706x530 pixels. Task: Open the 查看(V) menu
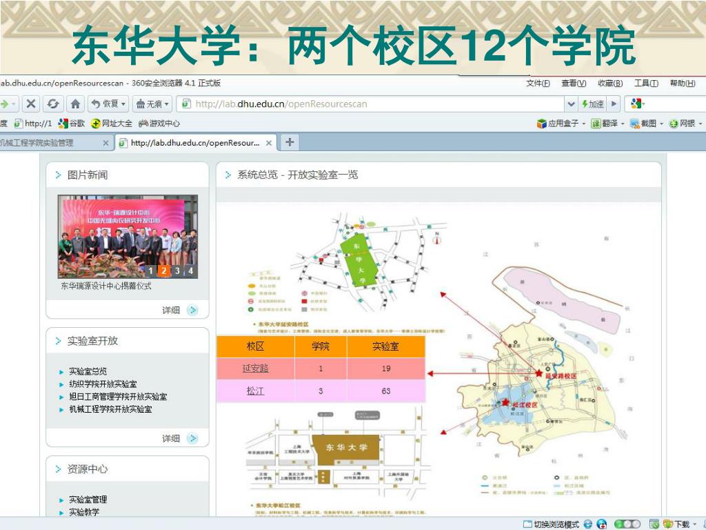point(574,83)
